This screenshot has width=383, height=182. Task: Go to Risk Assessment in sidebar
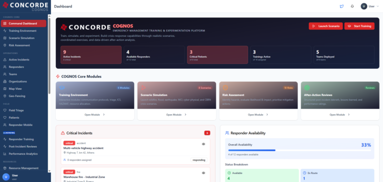23,45
